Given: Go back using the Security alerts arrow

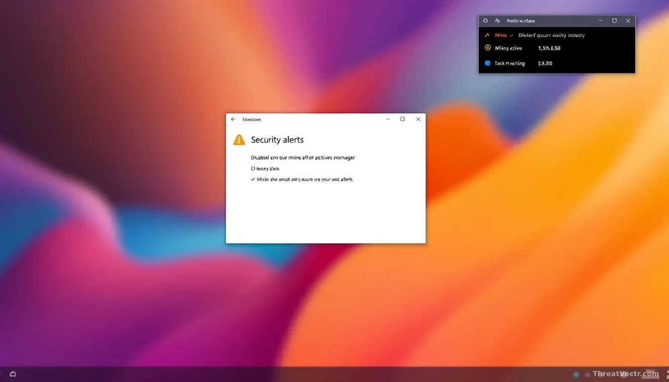Looking at the screenshot, I should pyautogui.click(x=233, y=119).
